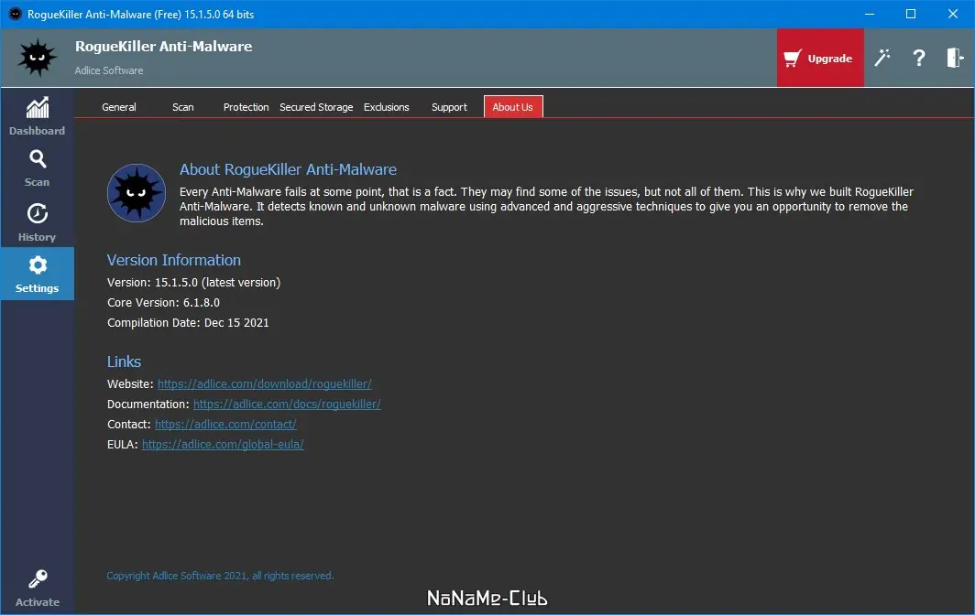Open the Secured Storage tab
Viewport: 975px width, 615px height.
[316, 107]
